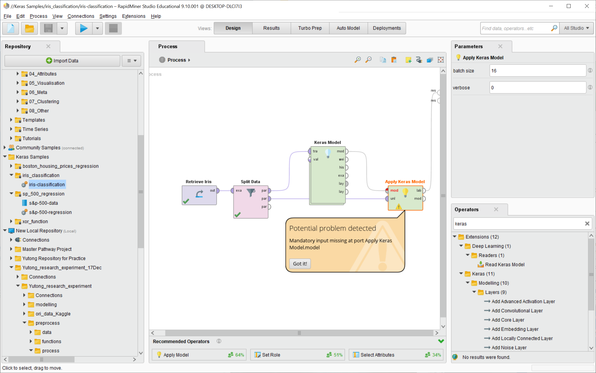Add the recommended Apply Model operator

199,355
